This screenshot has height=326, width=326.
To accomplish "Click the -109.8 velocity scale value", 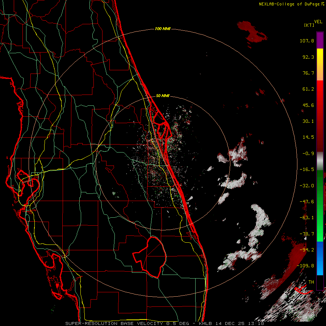I will coord(306,266).
